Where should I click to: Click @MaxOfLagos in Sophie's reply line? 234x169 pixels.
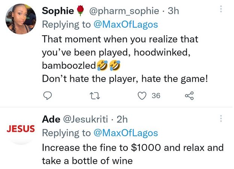click(x=125, y=25)
